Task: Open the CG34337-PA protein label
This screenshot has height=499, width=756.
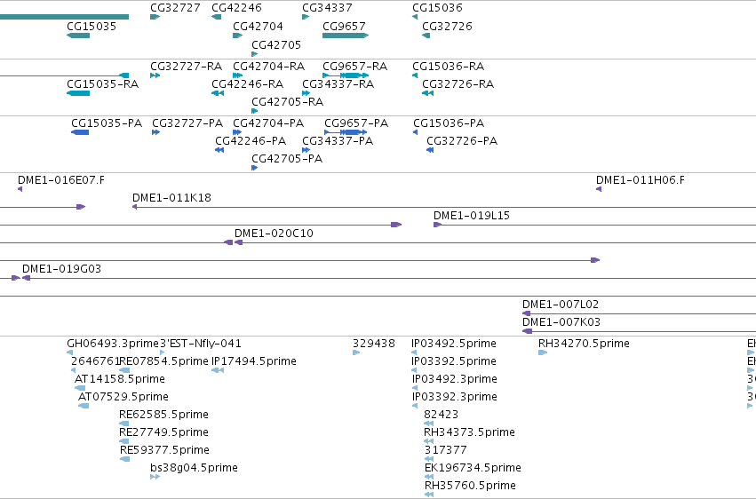Action: 338,141
